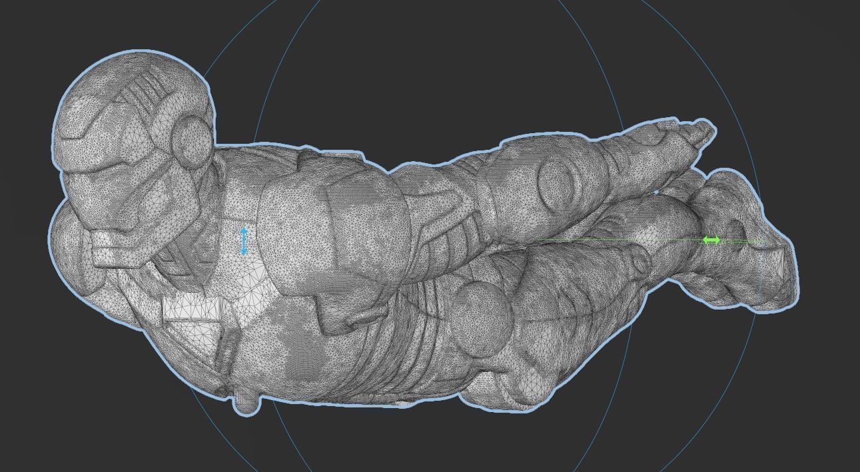Grab the blue vertical move arrow handle
860x472 pixels.
click(x=244, y=241)
